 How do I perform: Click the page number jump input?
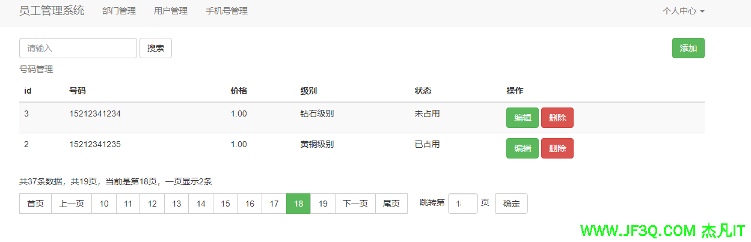462,204
